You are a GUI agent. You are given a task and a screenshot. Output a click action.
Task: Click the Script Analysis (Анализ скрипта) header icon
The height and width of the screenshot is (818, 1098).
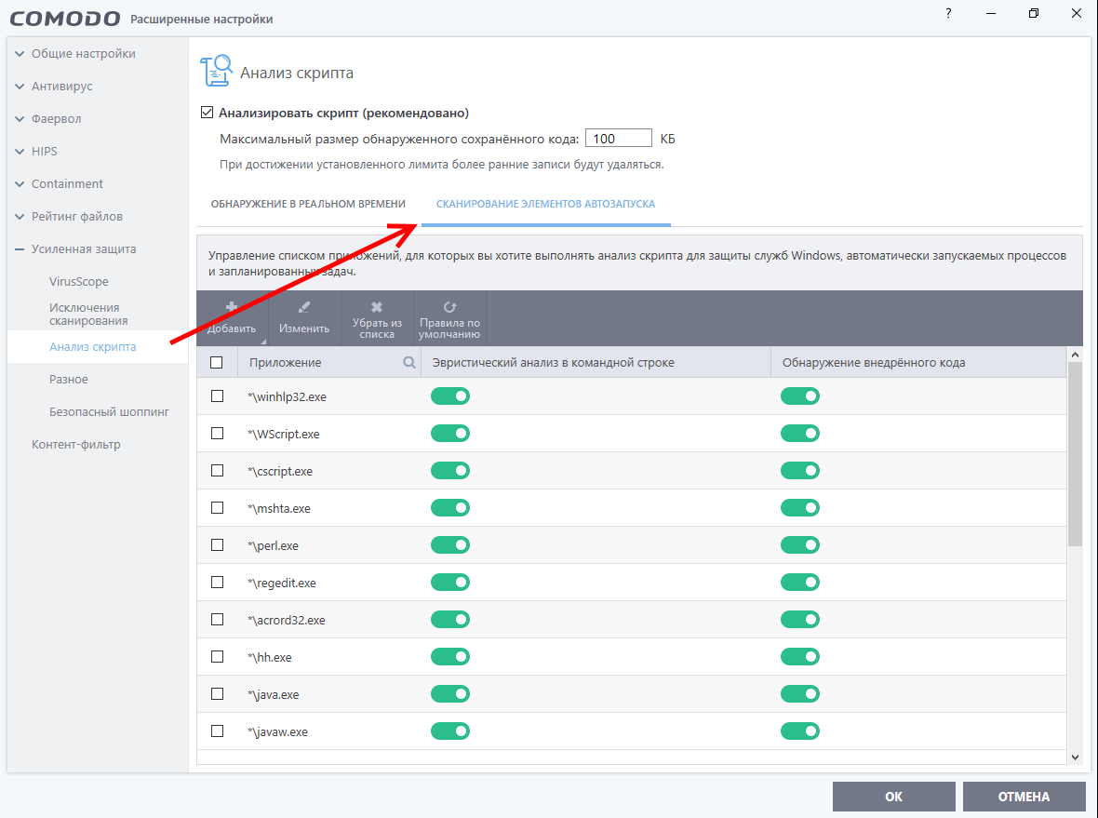click(216, 73)
